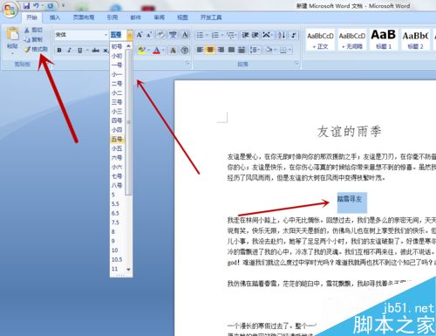Switch to the 视图 ribbon tab
This screenshot has height=336, width=436.
(182, 17)
